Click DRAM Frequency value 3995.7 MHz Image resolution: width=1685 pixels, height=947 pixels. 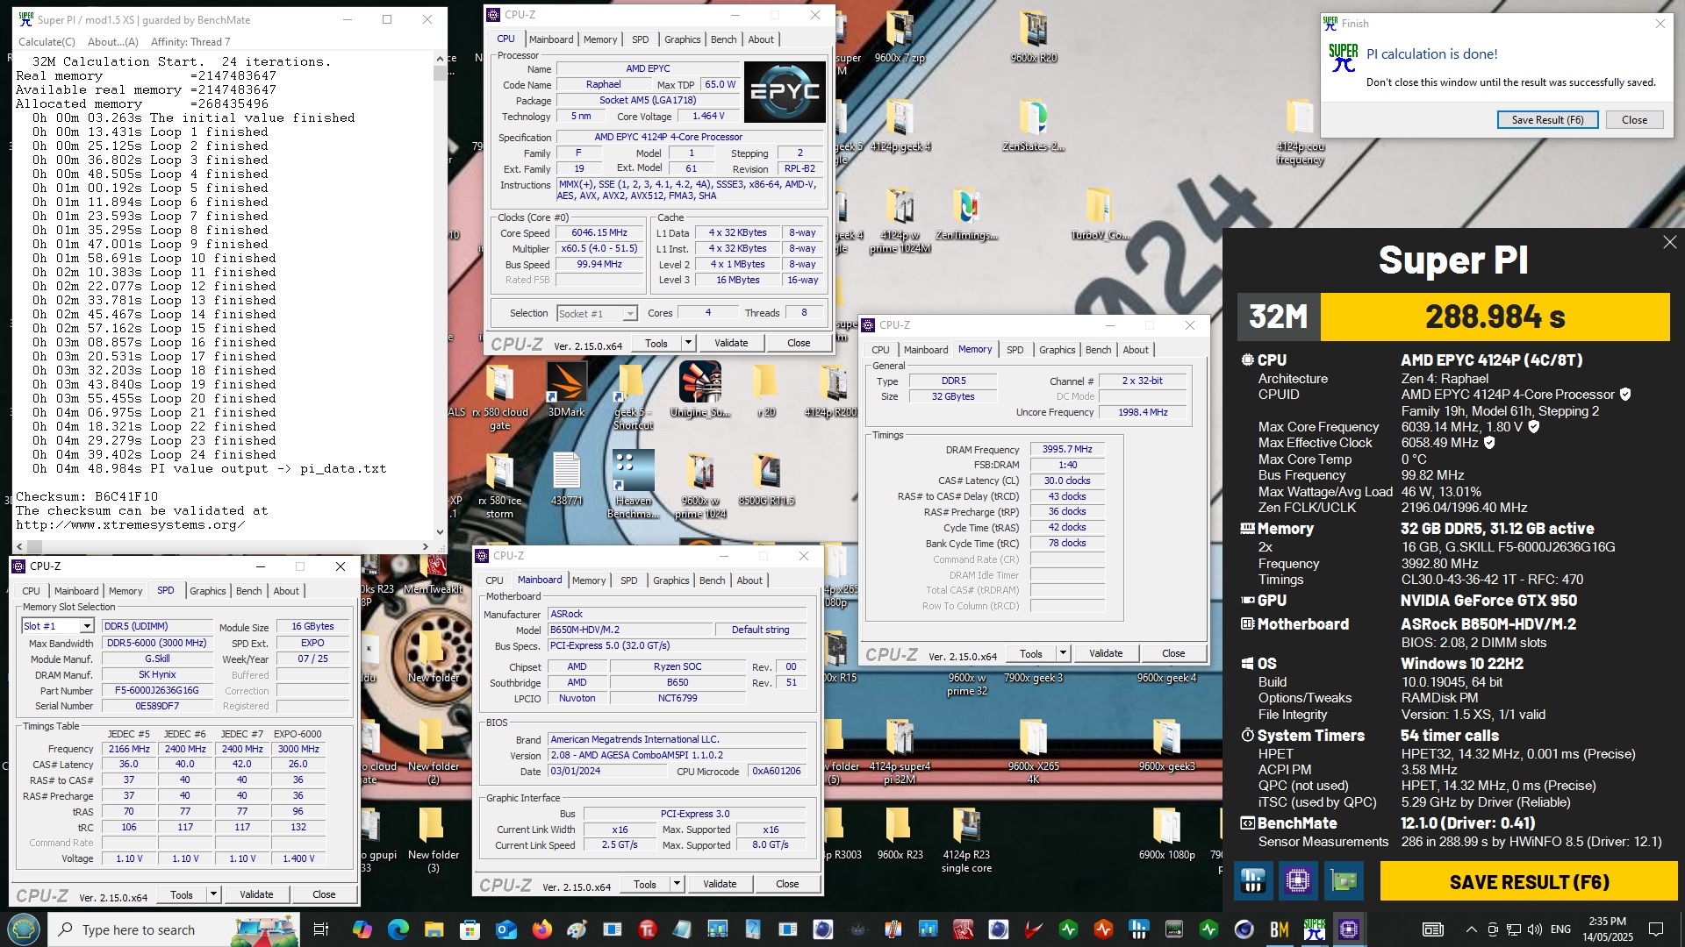click(1067, 449)
